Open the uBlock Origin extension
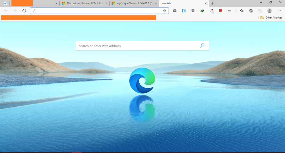The width and height of the screenshot is (285, 153). [x=193, y=11]
